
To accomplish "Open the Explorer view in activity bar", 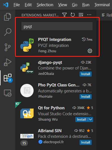I will pyautogui.click(x=7, y=17).
